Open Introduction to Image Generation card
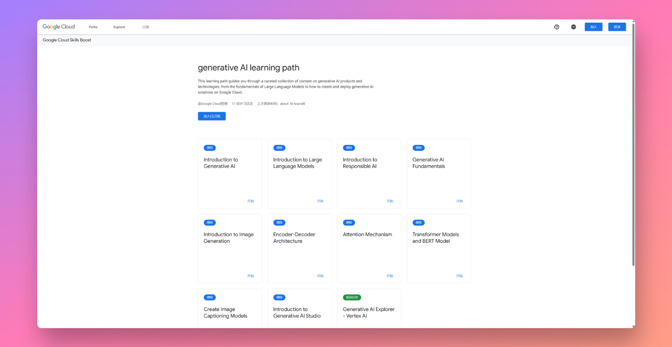The width and height of the screenshot is (672, 347). (230, 248)
